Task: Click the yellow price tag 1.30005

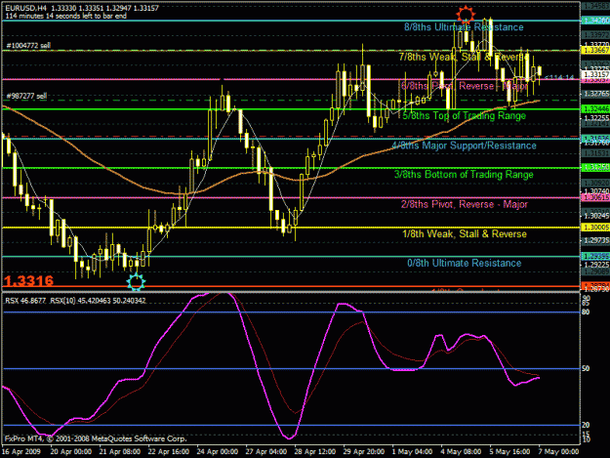Action: 595,228
